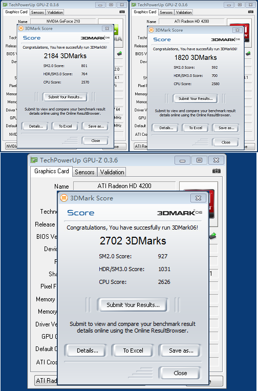Click the 2184 3DMarks score text
This screenshot has width=258, height=391.
[x=65, y=56]
